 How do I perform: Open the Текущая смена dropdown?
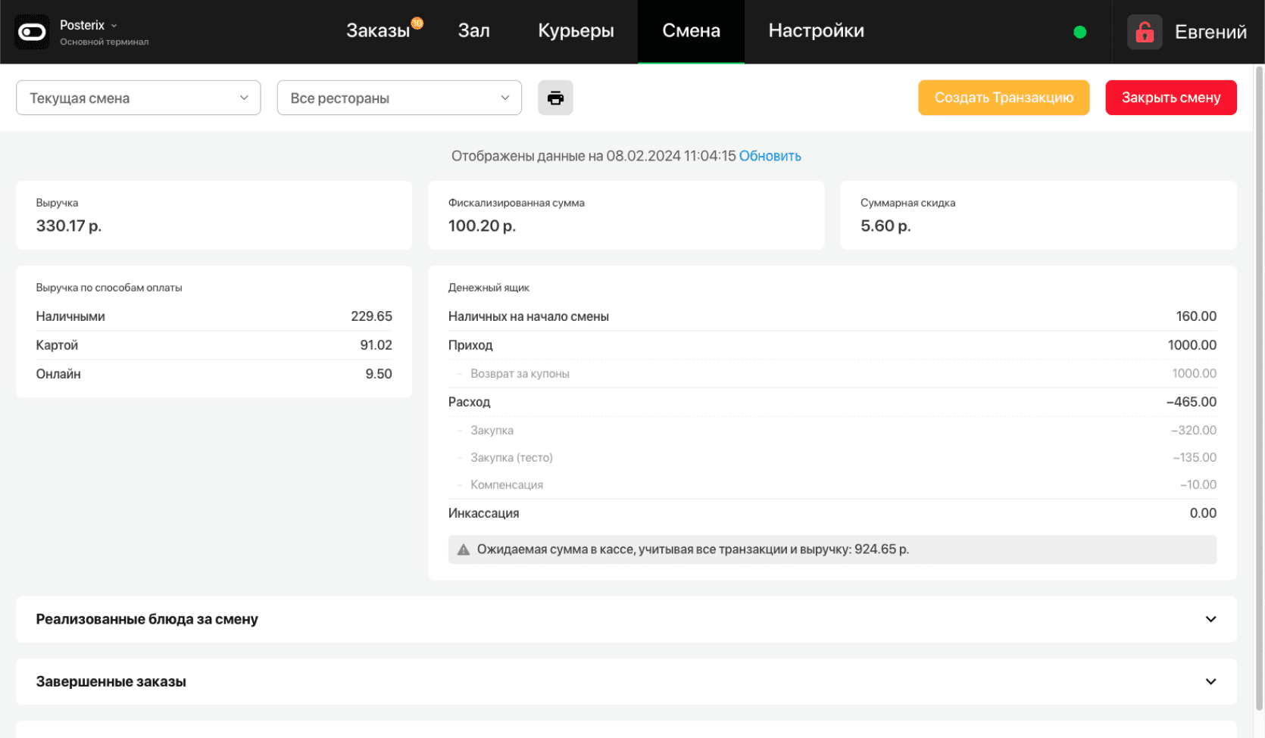[139, 98]
